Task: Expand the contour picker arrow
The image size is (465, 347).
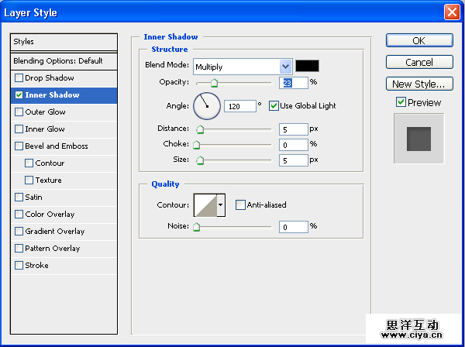Action: click(221, 205)
